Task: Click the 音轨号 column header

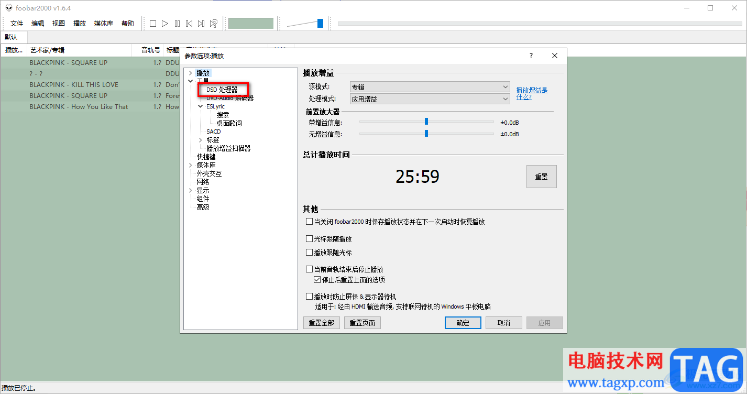Action: (147, 50)
